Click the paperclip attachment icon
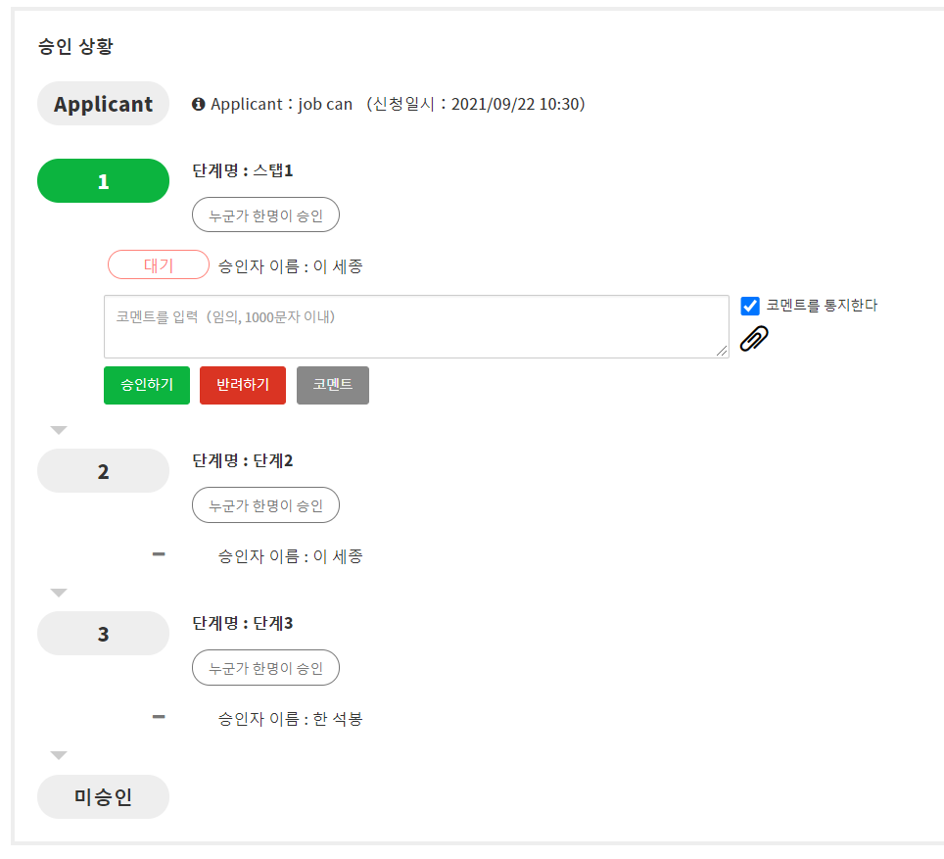Screen dimensions: 944x859 [753, 338]
